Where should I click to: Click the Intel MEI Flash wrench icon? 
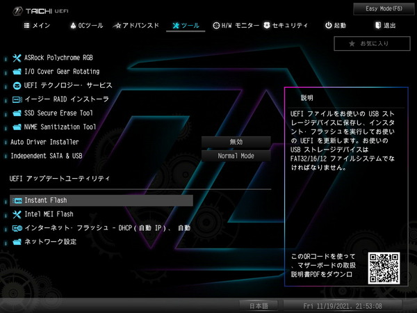[x=17, y=214]
